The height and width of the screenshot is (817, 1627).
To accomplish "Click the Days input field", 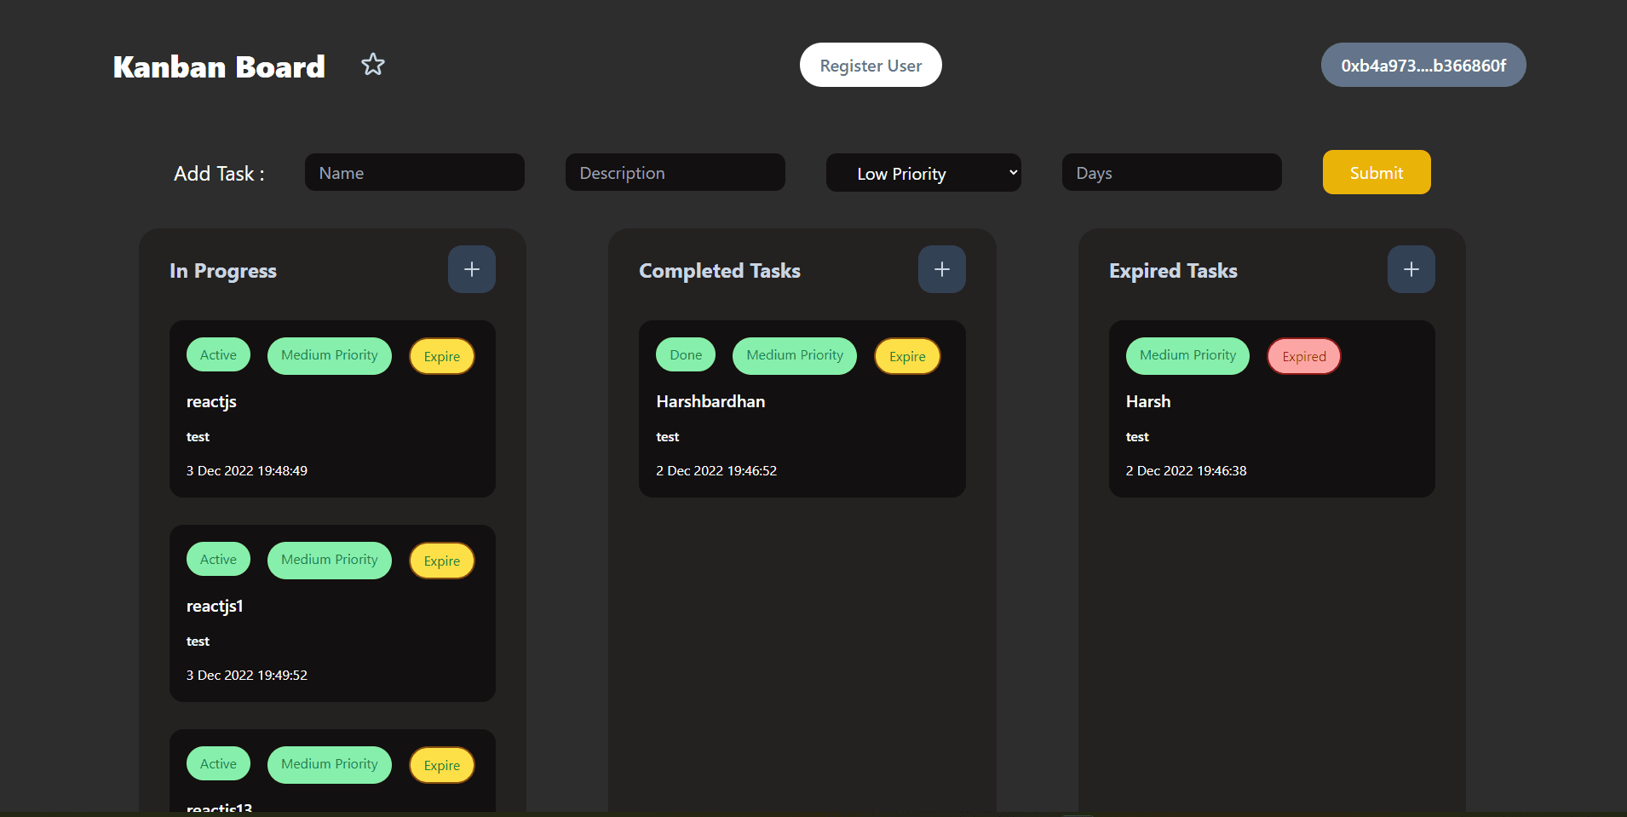I will click(1171, 173).
